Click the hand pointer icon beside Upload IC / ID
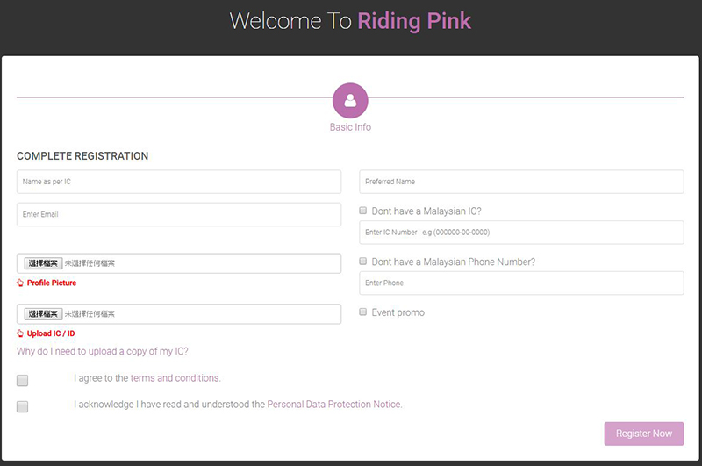Screen dimensions: 702x466 point(20,333)
